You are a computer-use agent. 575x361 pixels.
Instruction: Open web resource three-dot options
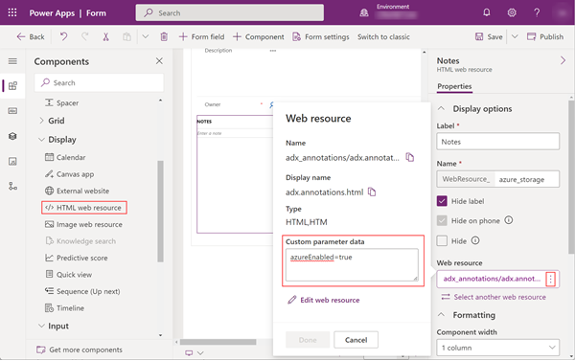(x=550, y=280)
